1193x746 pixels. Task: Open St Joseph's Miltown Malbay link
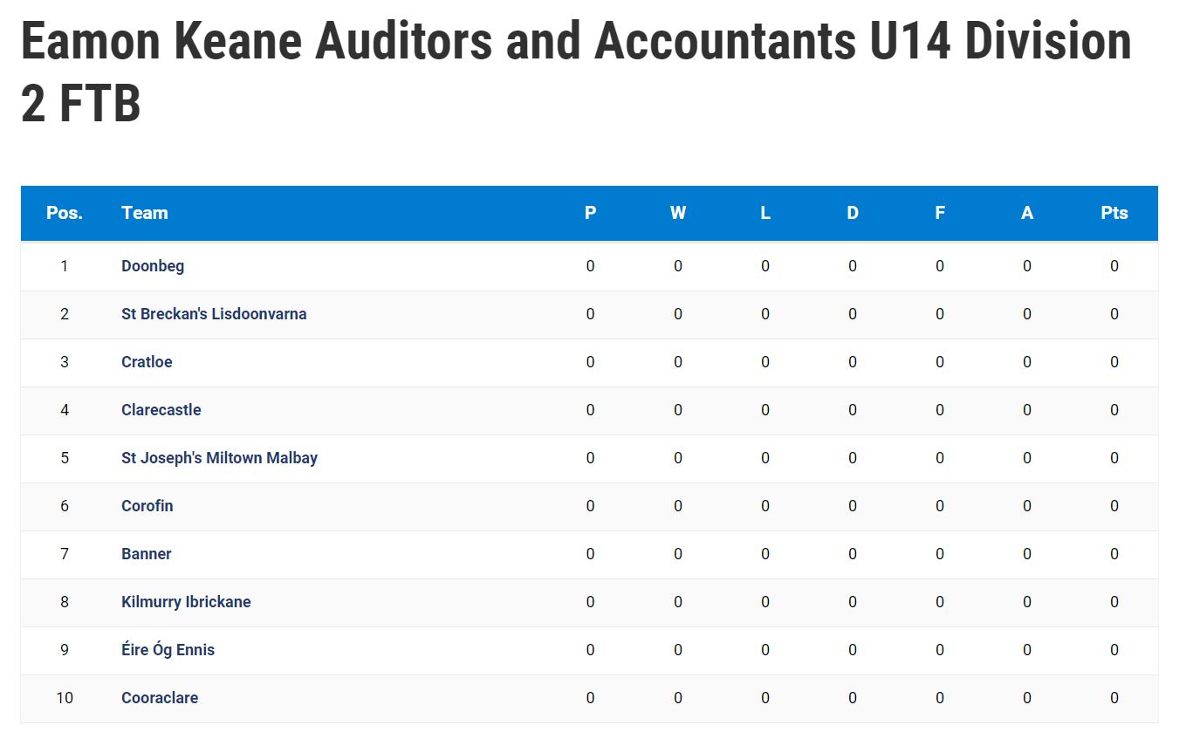(x=219, y=458)
